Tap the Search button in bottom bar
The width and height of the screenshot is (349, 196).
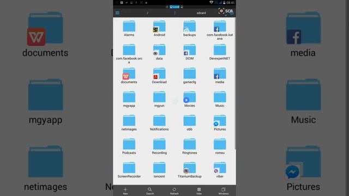(150, 191)
